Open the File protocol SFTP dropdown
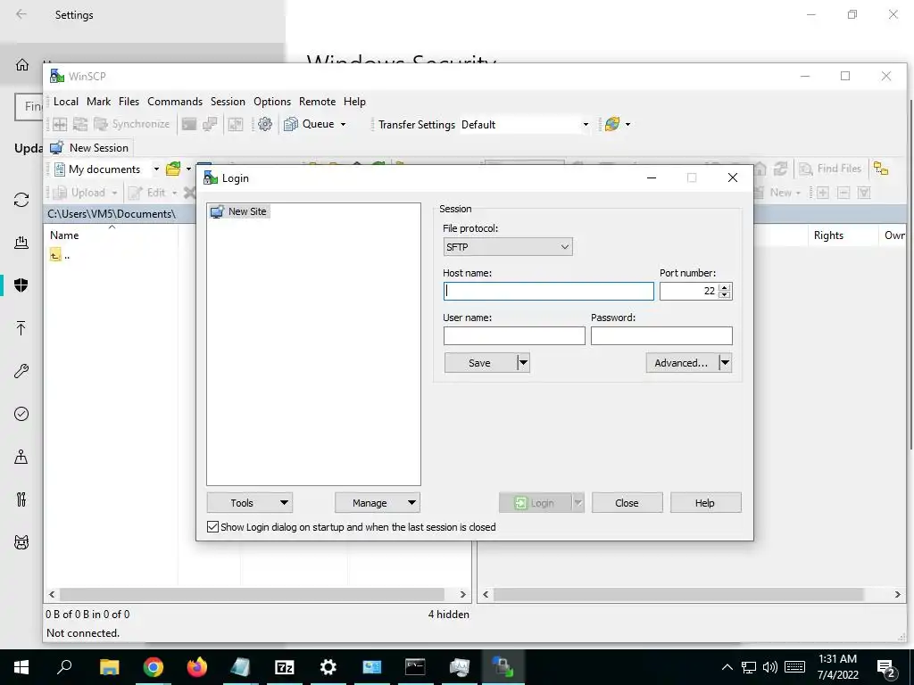Screen dimensions: 914x685 tap(508, 247)
